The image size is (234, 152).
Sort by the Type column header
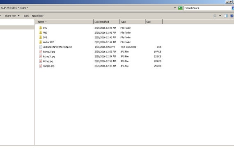pos(132,22)
